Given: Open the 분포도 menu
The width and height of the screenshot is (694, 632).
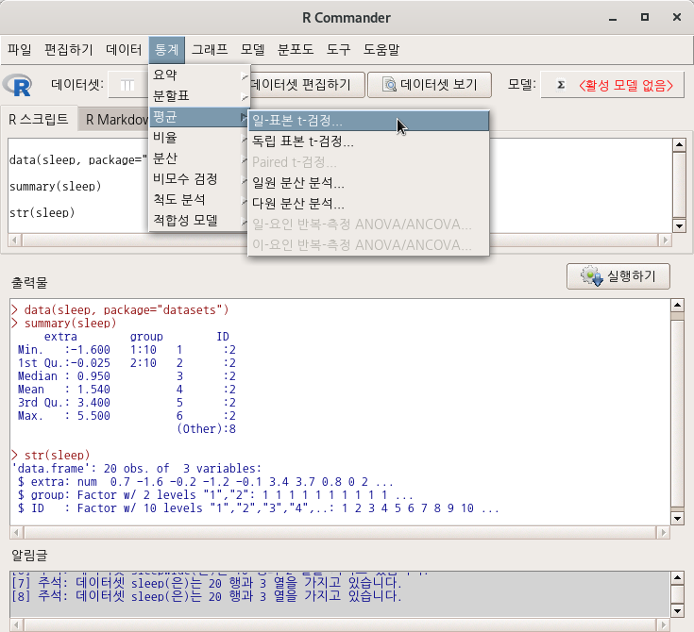Looking at the screenshot, I should coord(296,49).
